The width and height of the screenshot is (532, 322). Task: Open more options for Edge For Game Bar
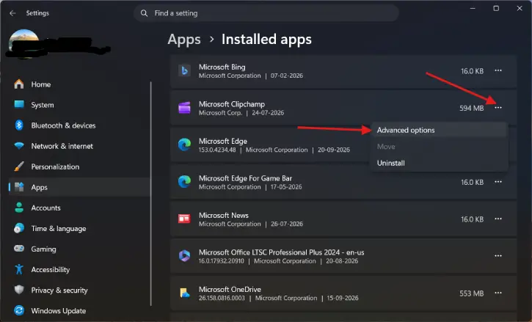coord(498,182)
